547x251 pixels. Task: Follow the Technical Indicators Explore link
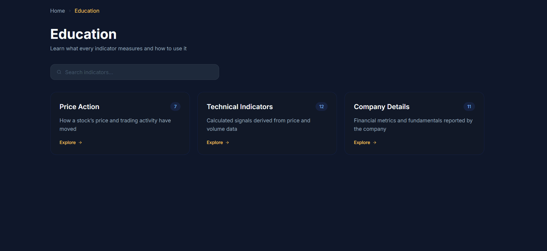pyautogui.click(x=215, y=143)
